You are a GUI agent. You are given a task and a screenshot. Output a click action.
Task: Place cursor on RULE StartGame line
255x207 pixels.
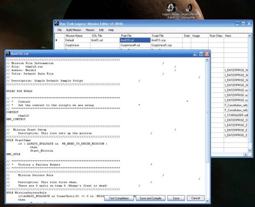click(19, 140)
